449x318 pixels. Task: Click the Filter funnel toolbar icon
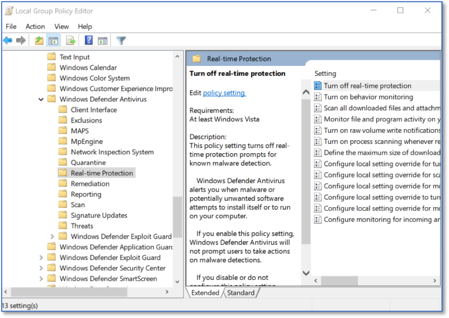[x=121, y=40]
